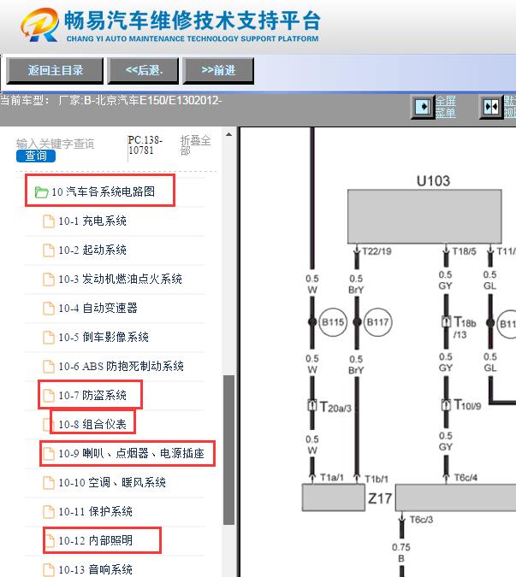The width and height of the screenshot is (516, 577).
Task: Click the 当前车型 vehicle model text
Action: pos(111,100)
